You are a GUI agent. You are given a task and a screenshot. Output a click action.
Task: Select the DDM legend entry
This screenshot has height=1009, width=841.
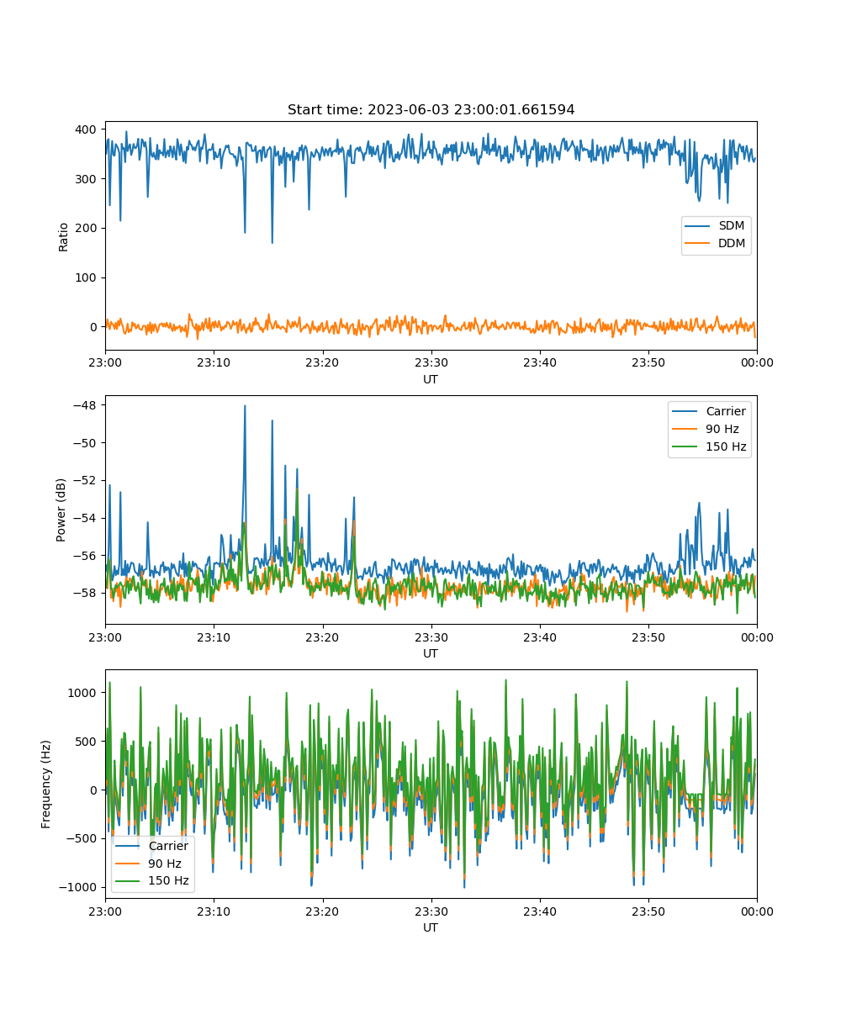tap(717, 244)
